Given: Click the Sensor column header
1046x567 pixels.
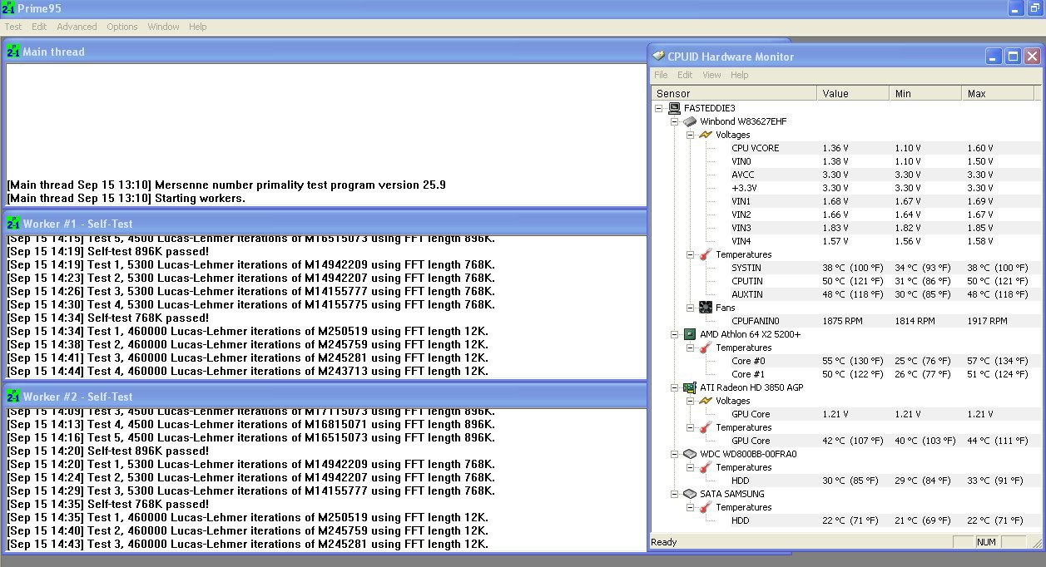Looking at the screenshot, I should click(734, 93).
